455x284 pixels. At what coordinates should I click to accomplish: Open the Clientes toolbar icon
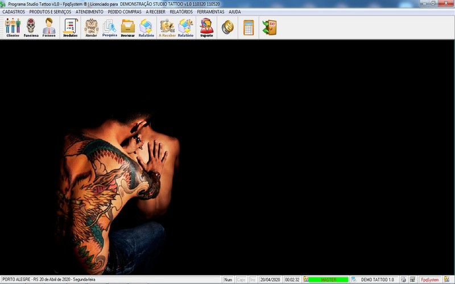[13, 27]
